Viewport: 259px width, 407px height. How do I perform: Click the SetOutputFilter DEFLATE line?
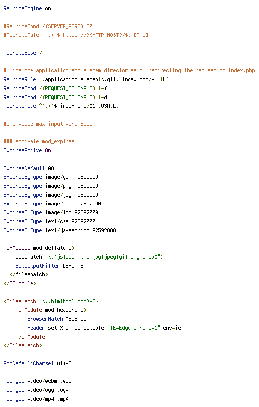pyautogui.click(x=49, y=266)
